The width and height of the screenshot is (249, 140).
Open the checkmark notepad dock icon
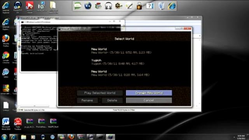point(129,6)
